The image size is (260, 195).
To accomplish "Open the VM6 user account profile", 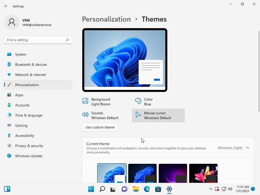I will point(28,22).
